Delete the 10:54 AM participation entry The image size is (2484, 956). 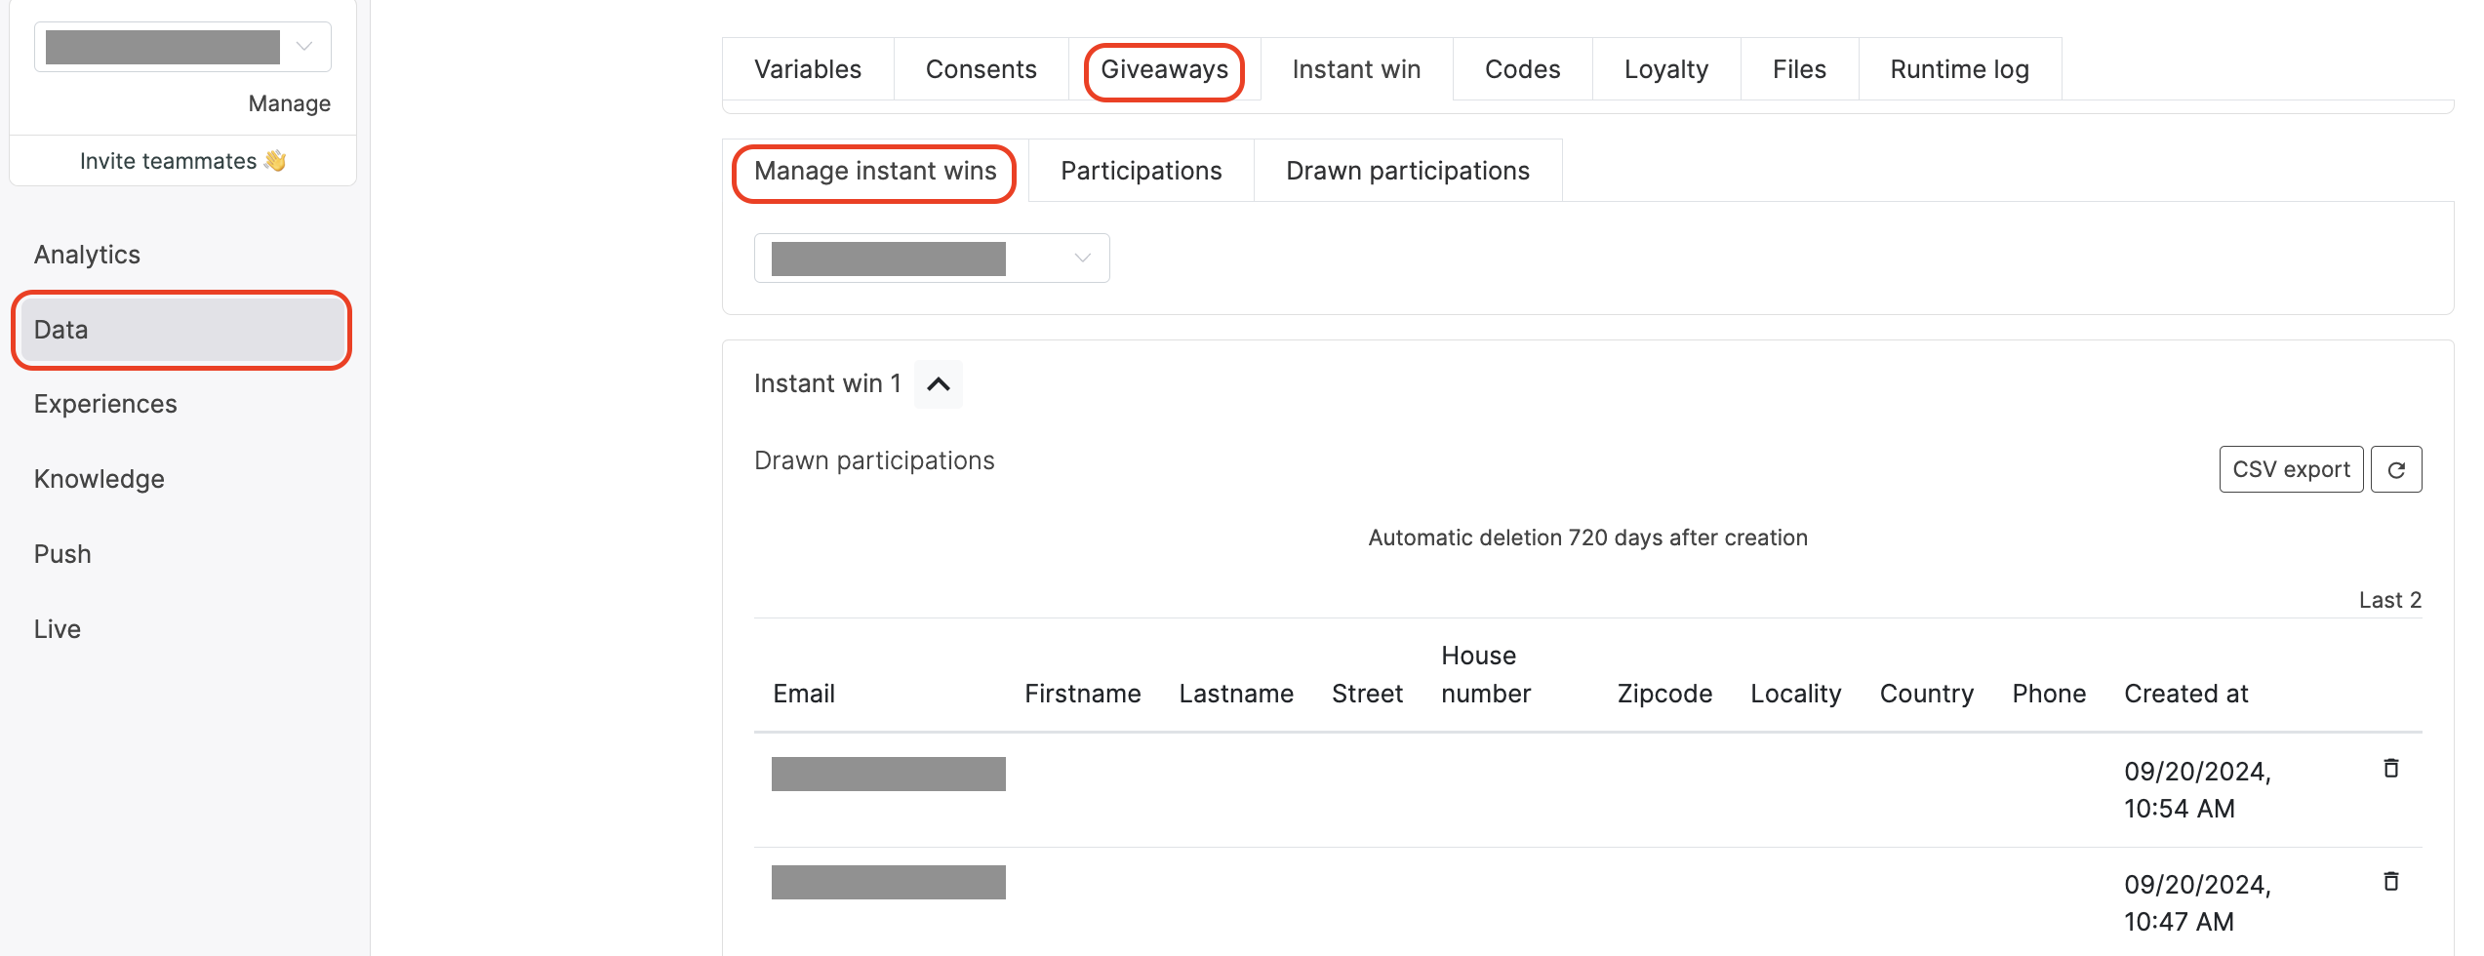point(2390,769)
